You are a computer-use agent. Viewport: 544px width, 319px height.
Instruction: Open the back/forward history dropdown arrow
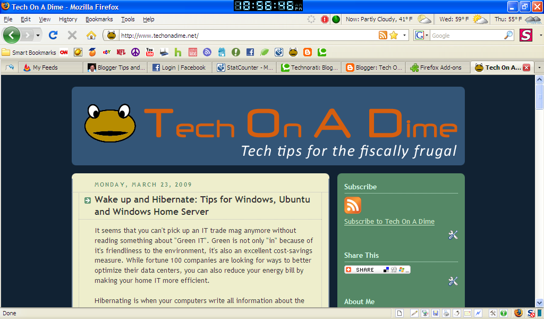point(38,36)
